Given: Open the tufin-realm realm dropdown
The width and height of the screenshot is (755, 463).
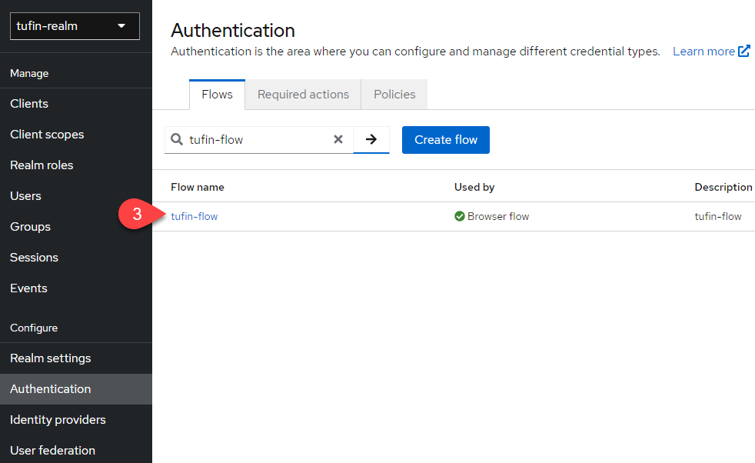Looking at the screenshot, I should point(75,26).
